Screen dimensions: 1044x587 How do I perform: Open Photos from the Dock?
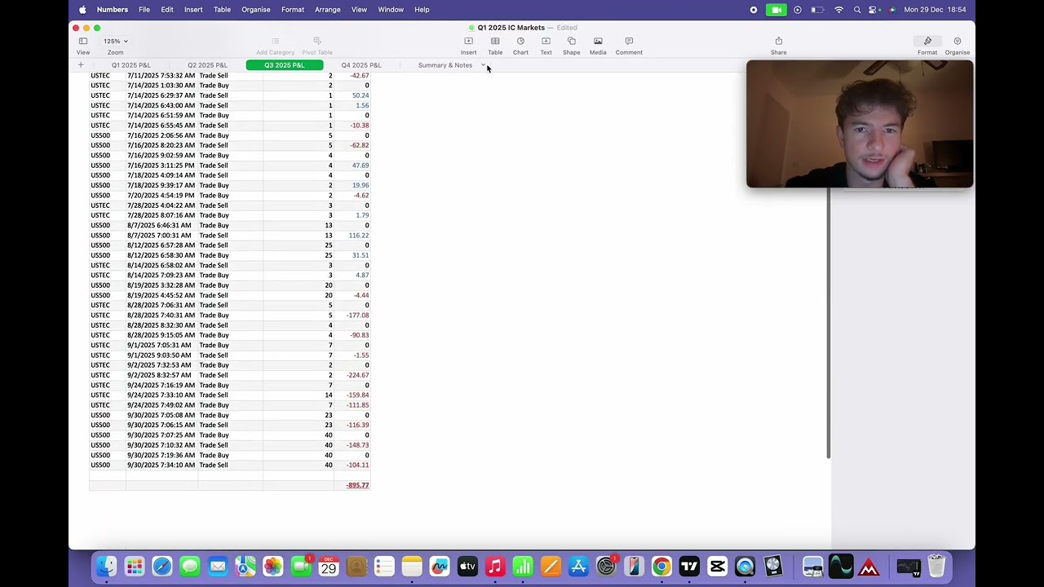tap(273, 566)
